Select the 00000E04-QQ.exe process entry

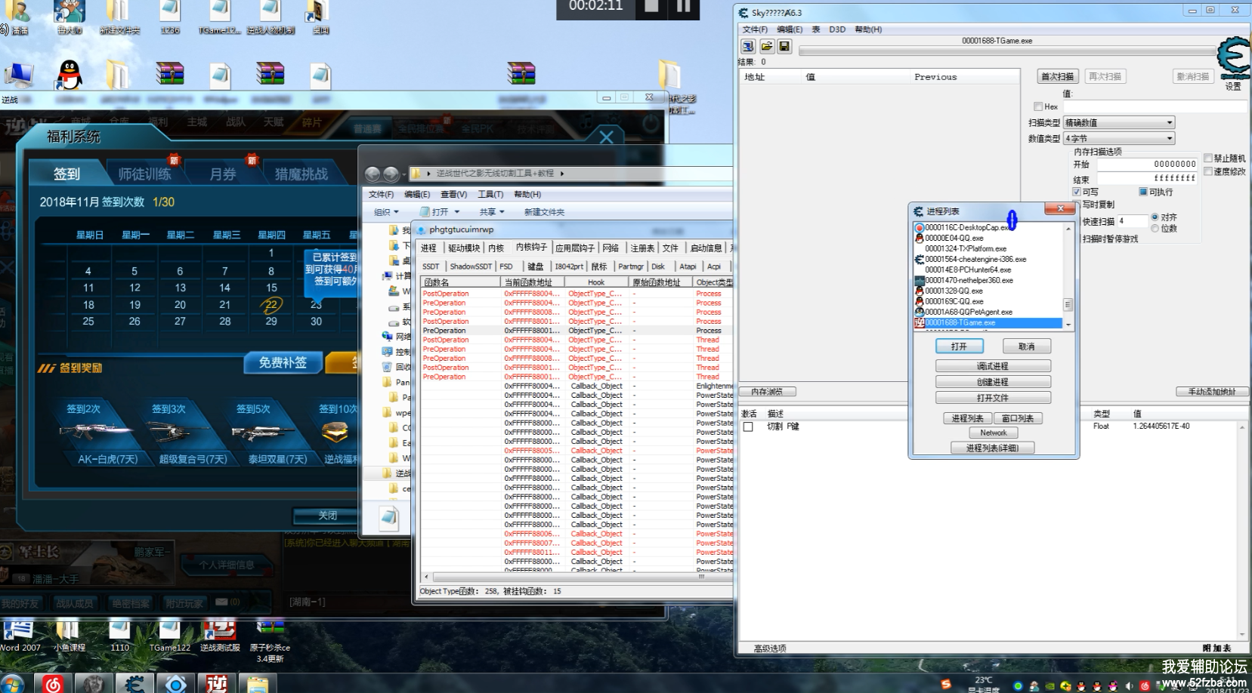[988, 238]
